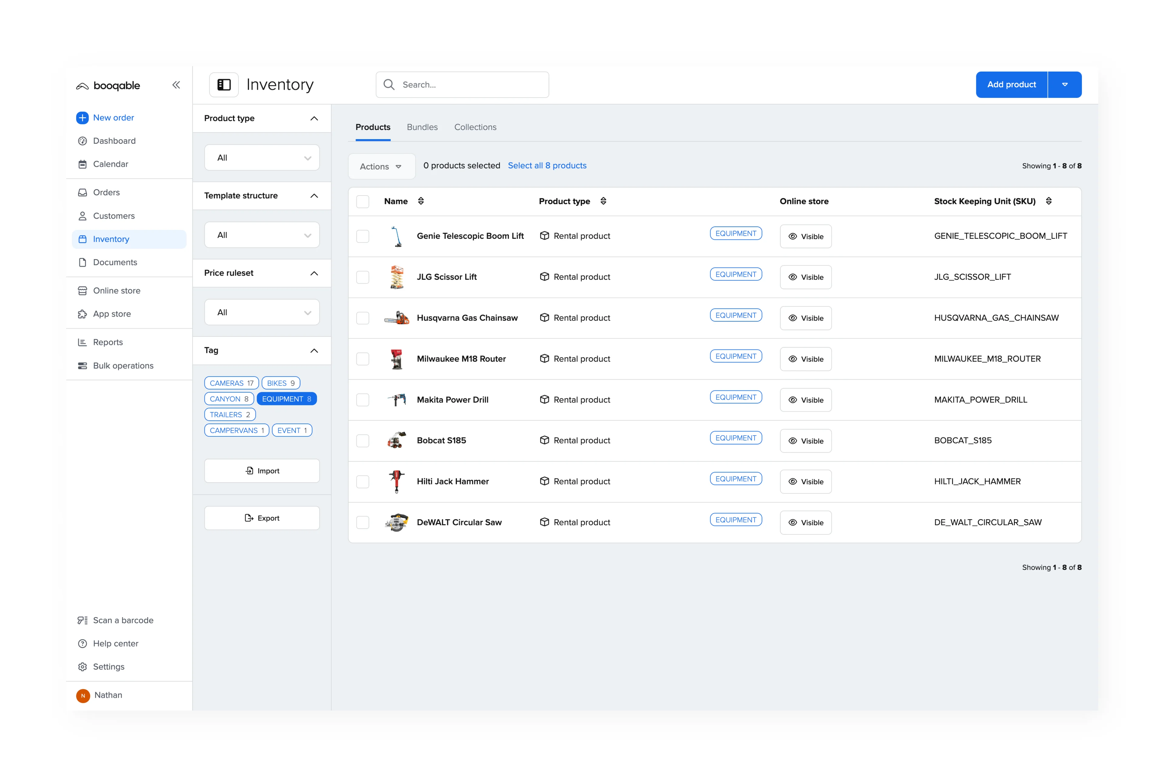Filter by the CAMPERVANS tag

[237, 430]
